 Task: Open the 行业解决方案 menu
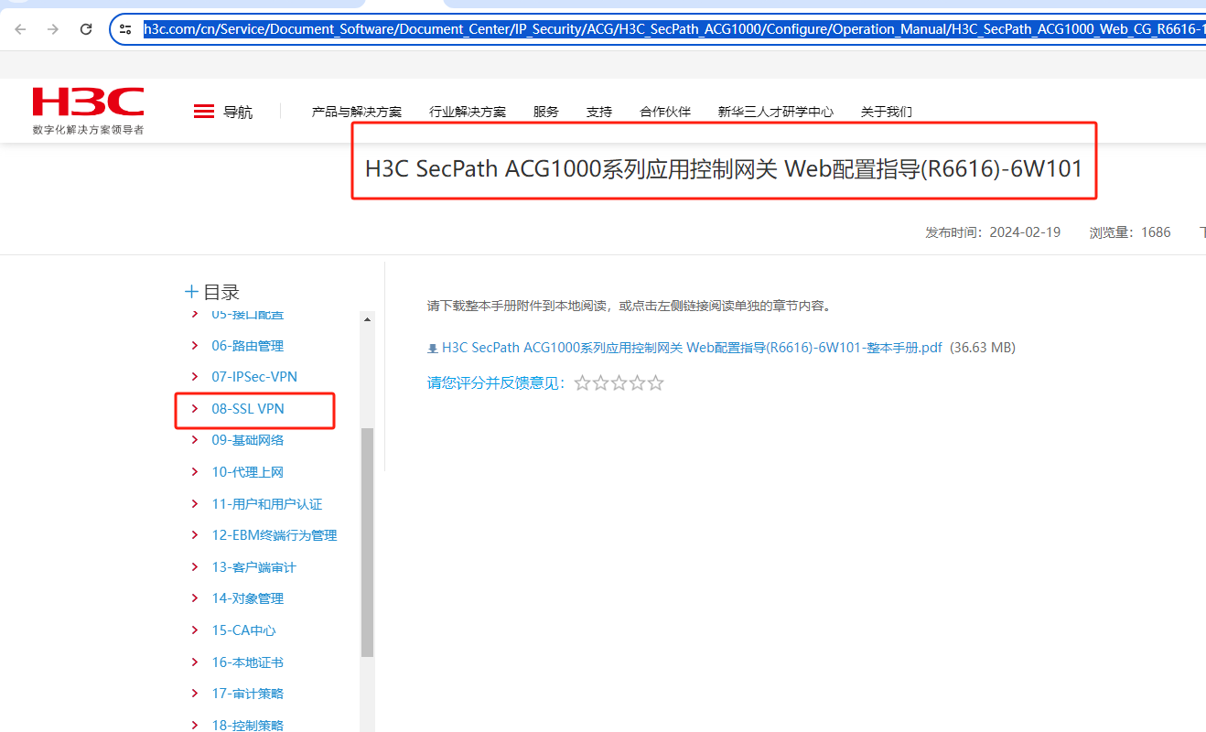tap(468, 112)
